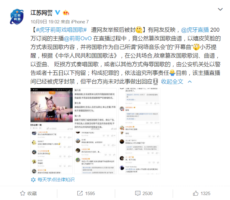Click the collapse arrow beside 收起全文

tap(190, 82)
